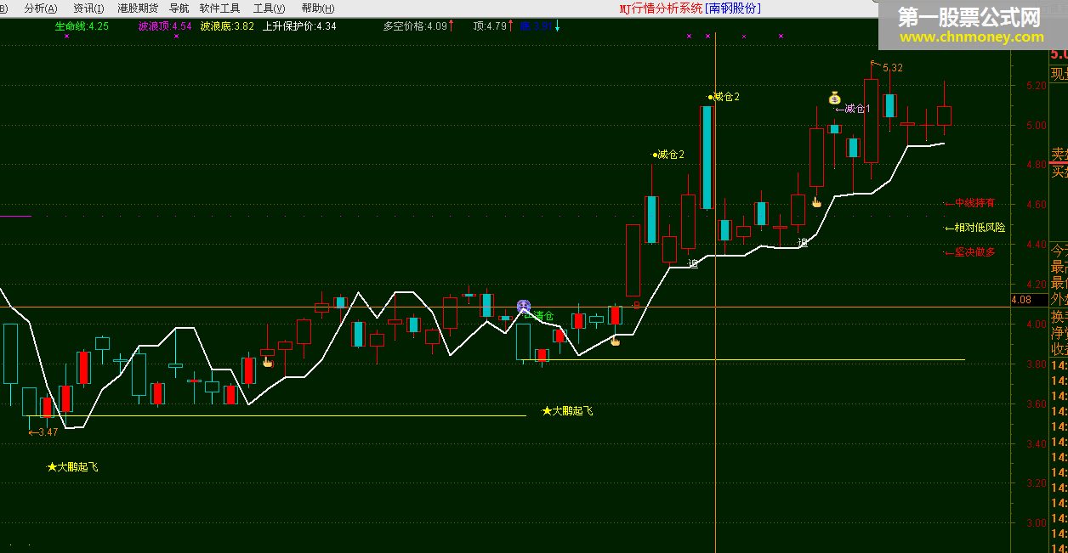The image size is (1068, 553).
Task: Click the 大鹏起飞 star label near 3.60
Action: (568, 411)
